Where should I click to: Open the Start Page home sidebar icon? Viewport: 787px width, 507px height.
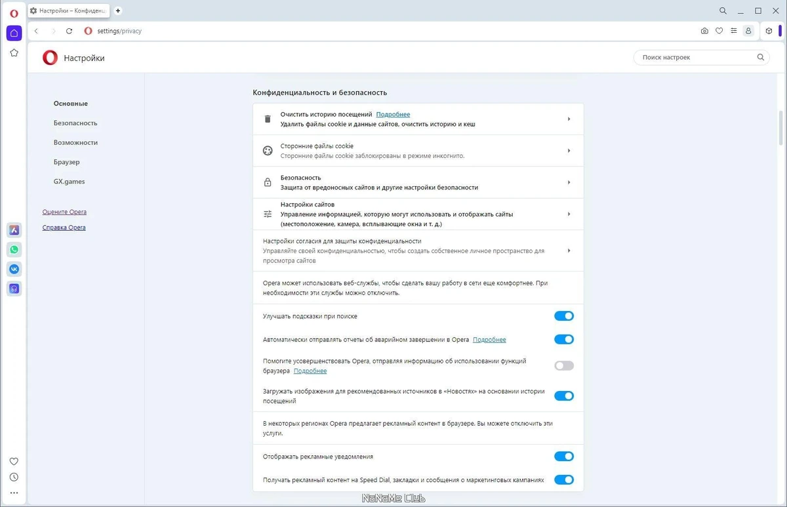click(x=14, y=33)
